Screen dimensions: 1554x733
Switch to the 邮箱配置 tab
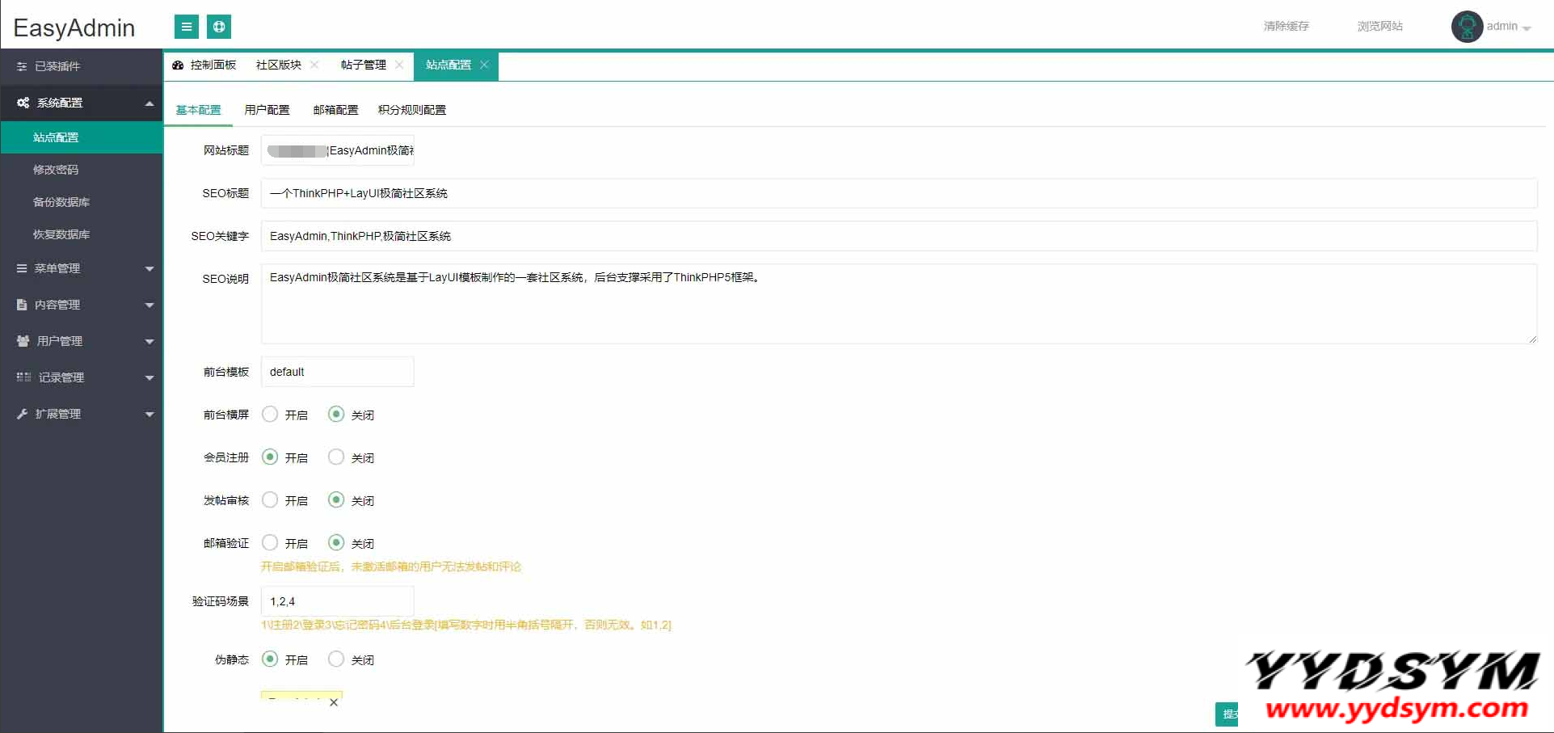click(335, 110)
